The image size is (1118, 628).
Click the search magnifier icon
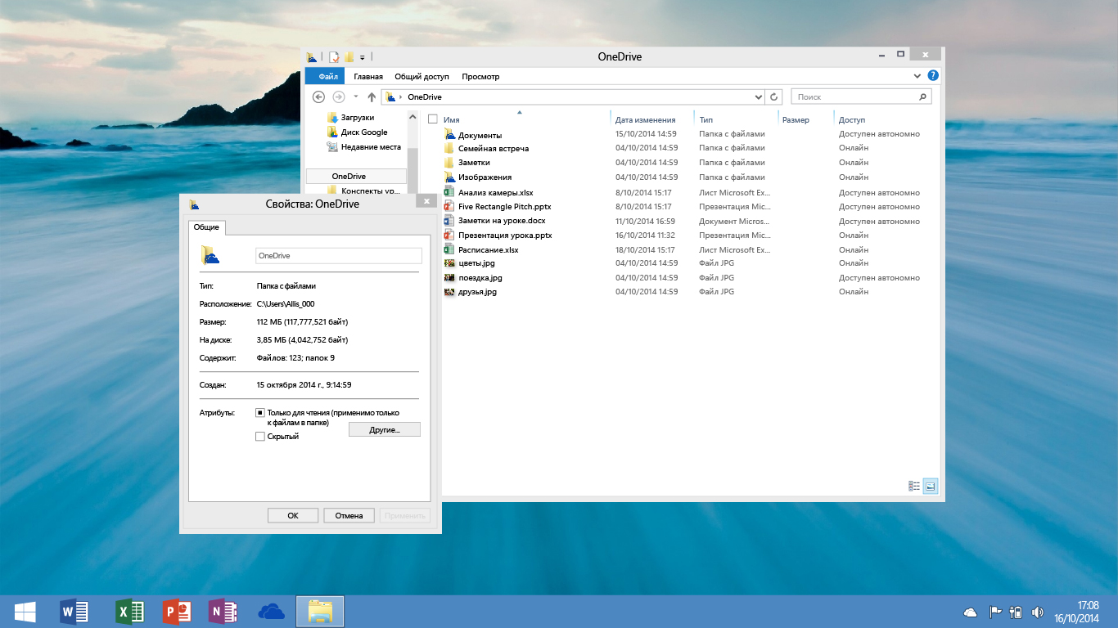[x=922, y=96]
